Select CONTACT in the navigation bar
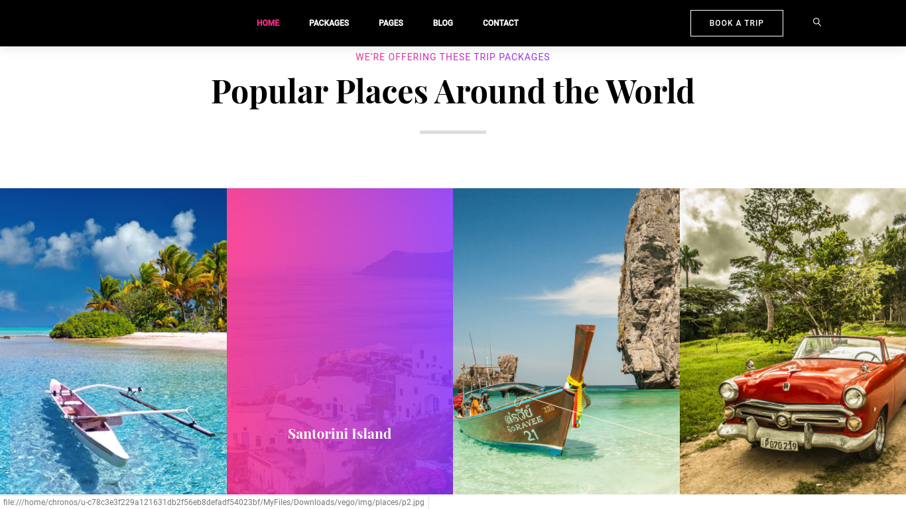This screenshot has width=906, height=509. (x=501, y=23)
